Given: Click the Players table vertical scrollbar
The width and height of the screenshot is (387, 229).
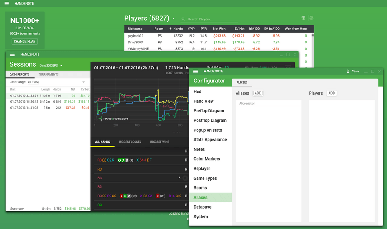Looking at the screenshot, I should tap(313, 49).
